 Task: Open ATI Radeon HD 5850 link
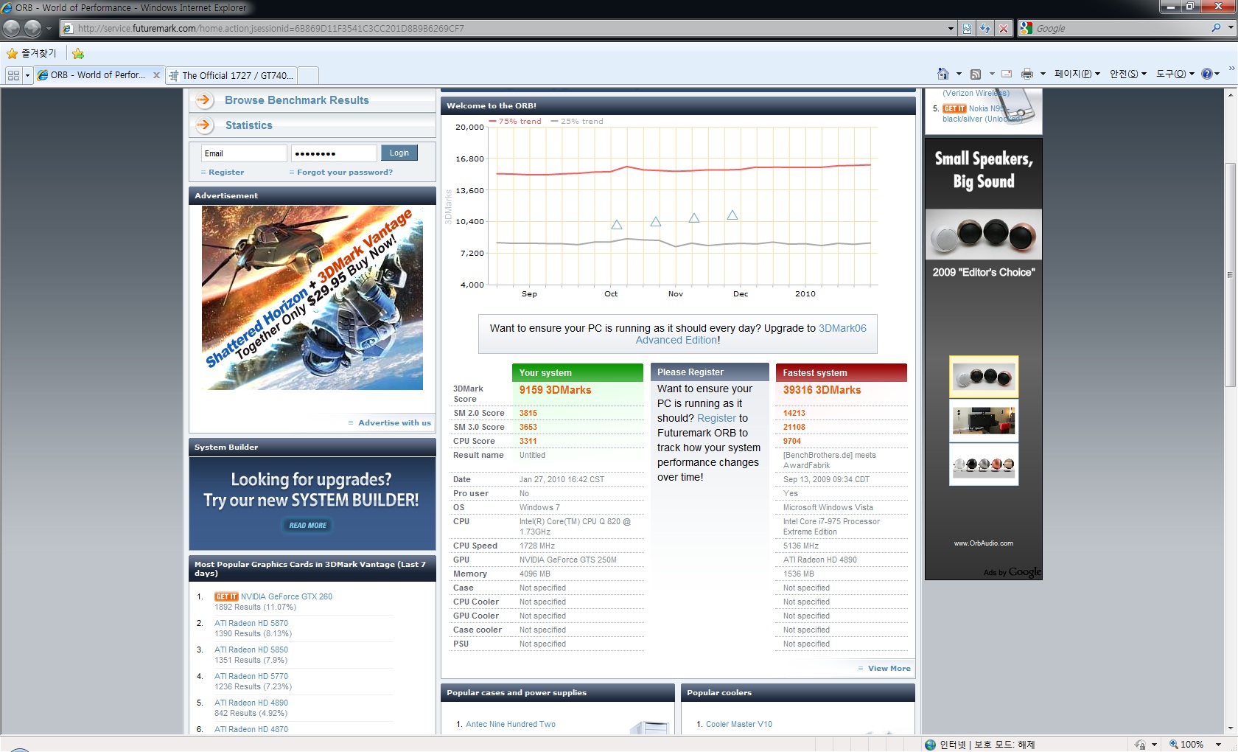click(251, 650)
